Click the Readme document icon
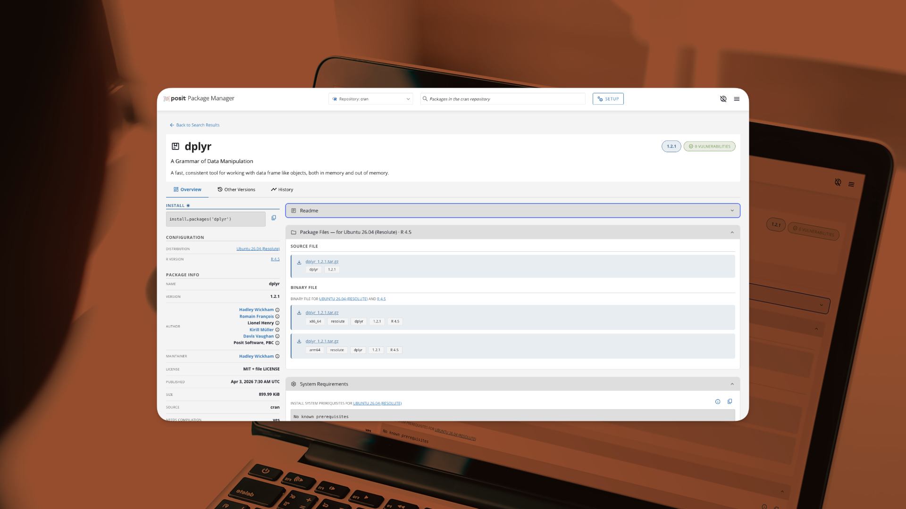The height and width of the screenshot is (509, 906). (294, 211)
